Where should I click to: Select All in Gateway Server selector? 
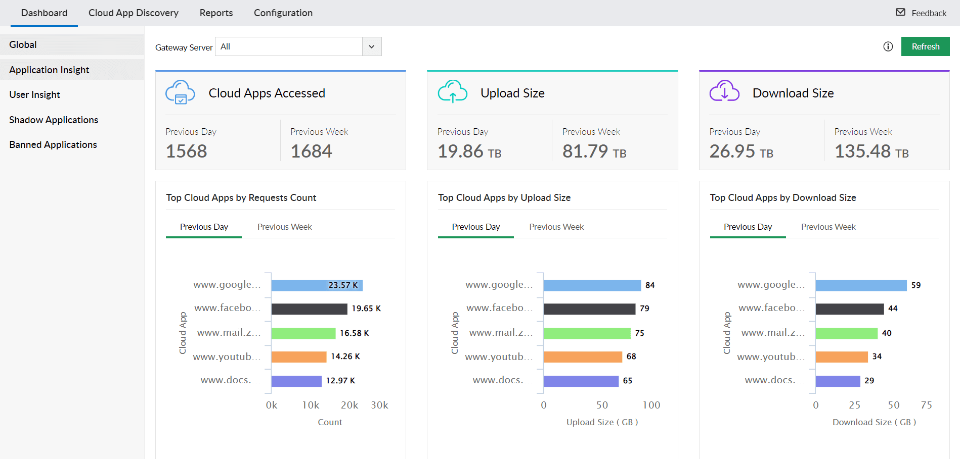(x=288, y=46)
